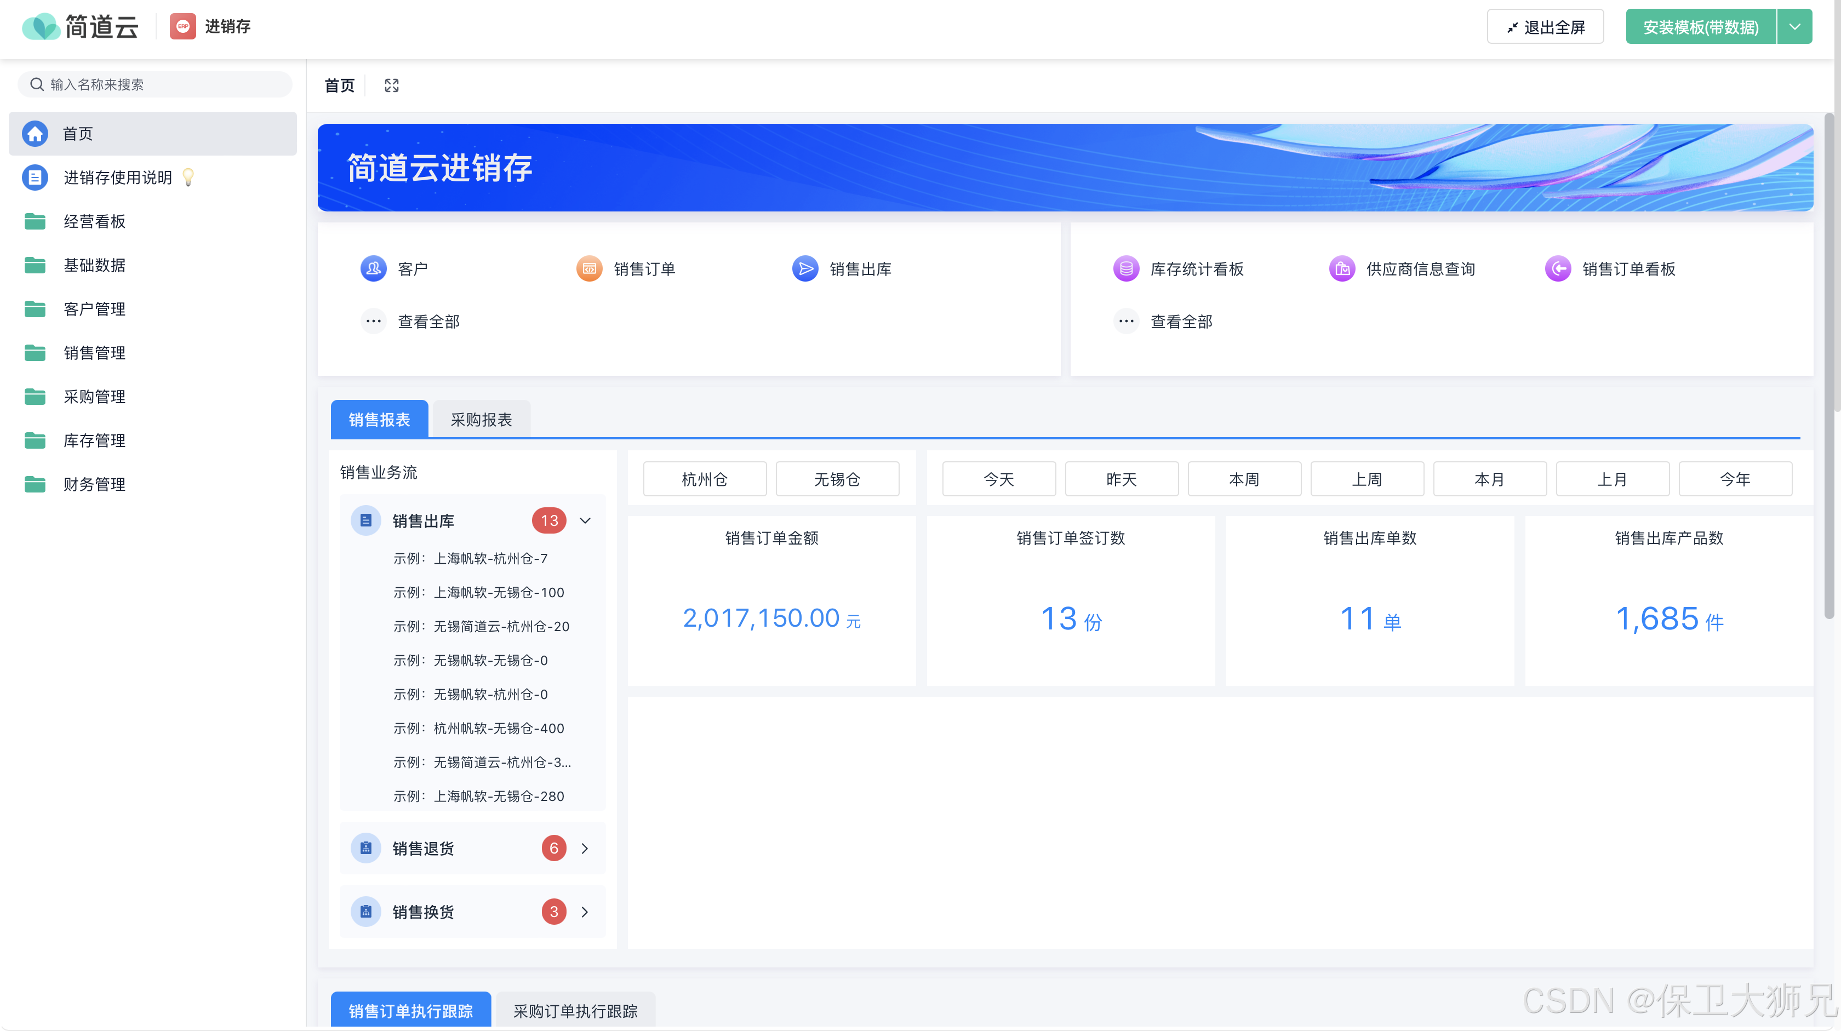
Task: Open the 销售订单 shortcut icon
Action: [x=589, y=268]
